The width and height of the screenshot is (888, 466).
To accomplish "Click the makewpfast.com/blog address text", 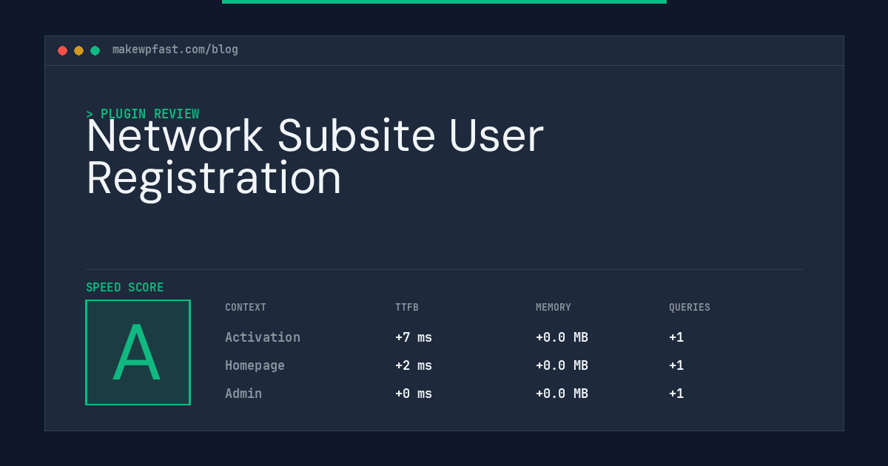I will click(175, 50).
